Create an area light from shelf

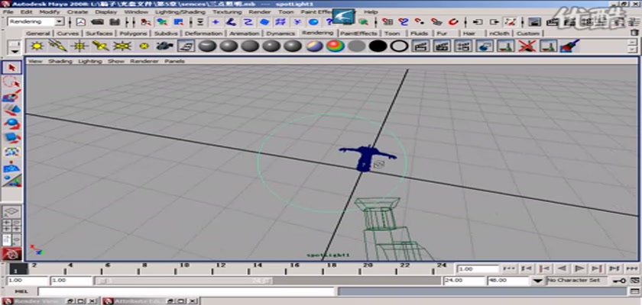[x=122, y=46]
